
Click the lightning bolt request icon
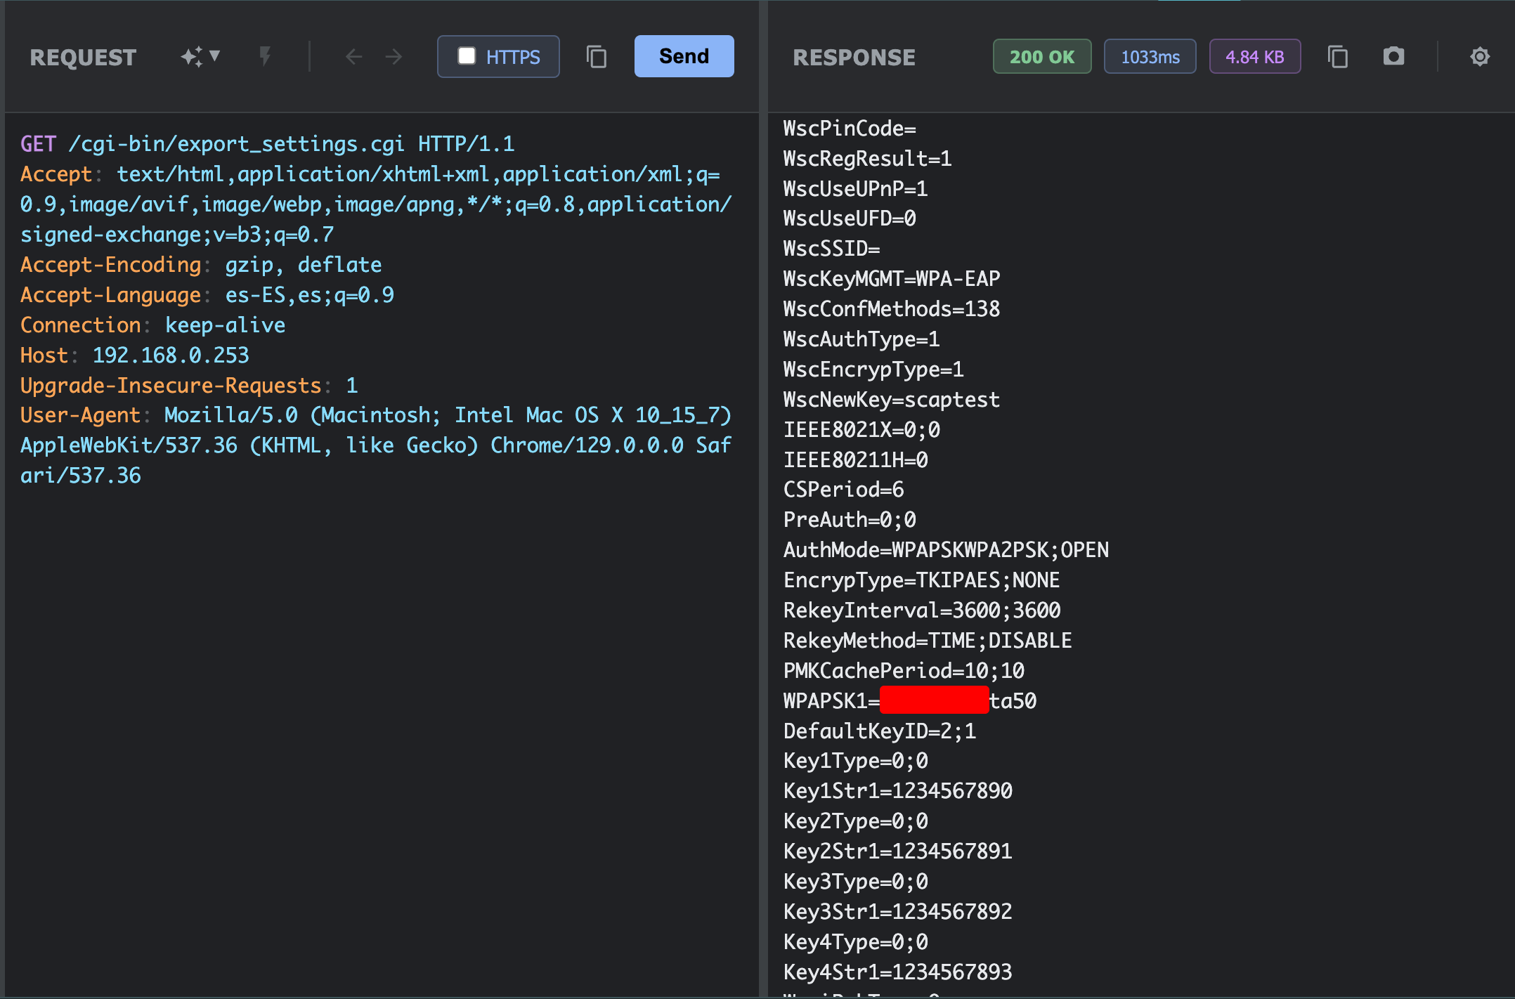pyautogui.click(x=265, y=56)
